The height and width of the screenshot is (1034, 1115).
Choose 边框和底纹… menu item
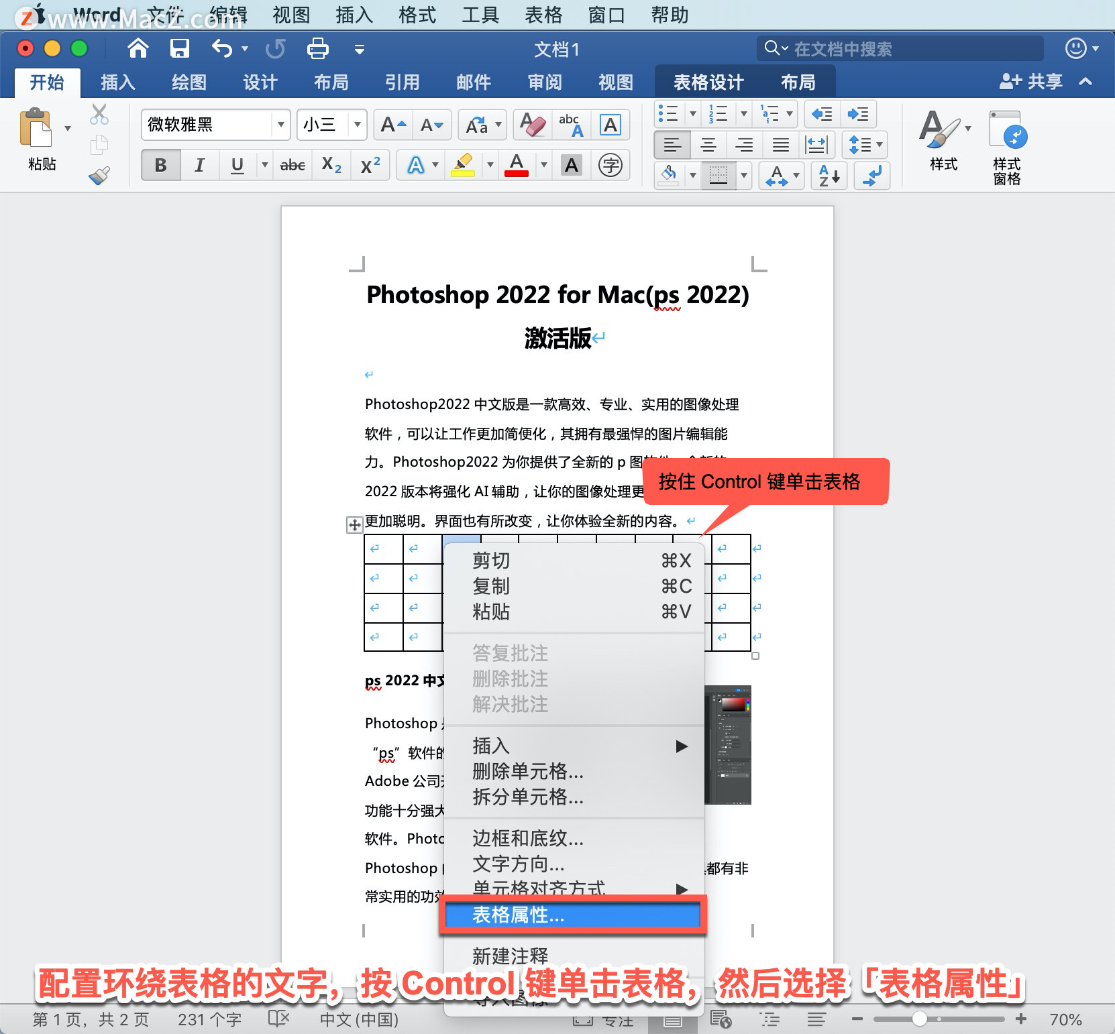574,838
